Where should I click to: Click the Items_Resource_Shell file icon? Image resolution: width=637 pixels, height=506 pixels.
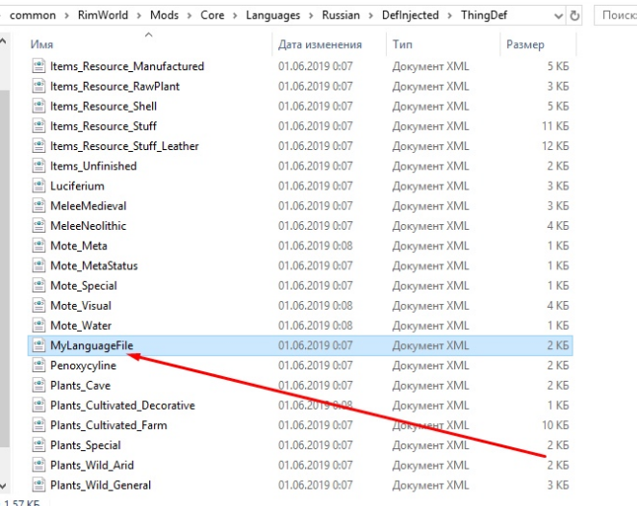point(38,106)
